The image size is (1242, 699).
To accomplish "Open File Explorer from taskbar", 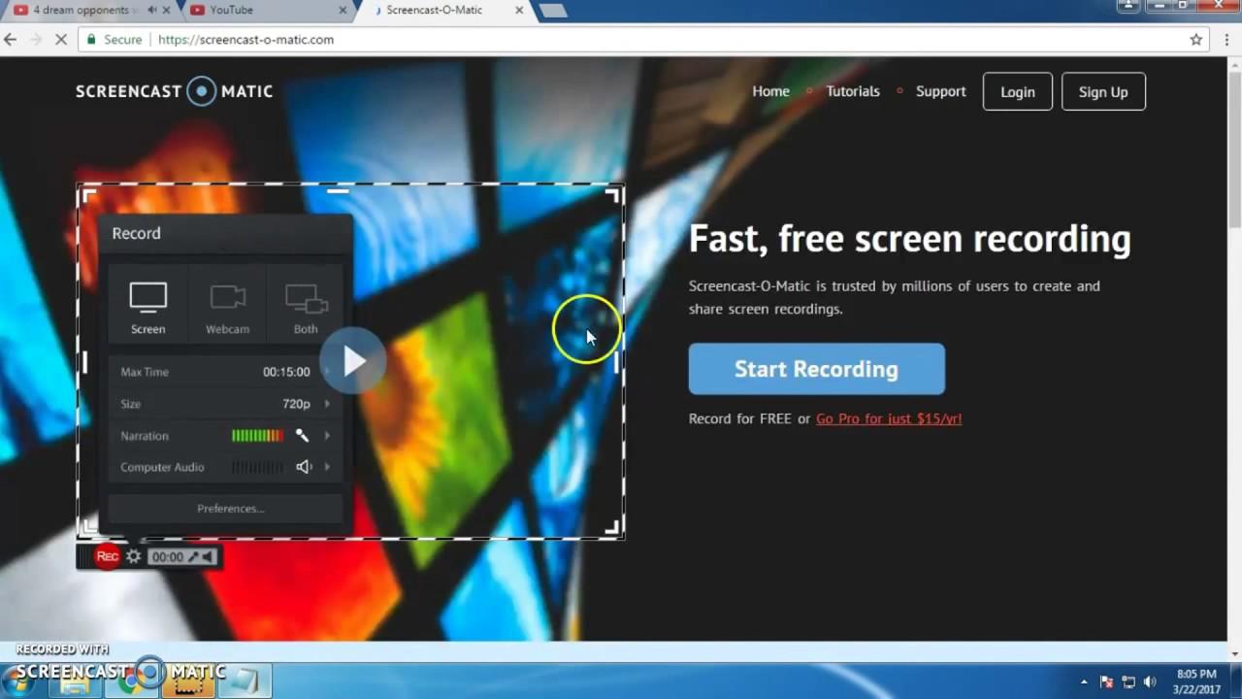I will [75, 681].
